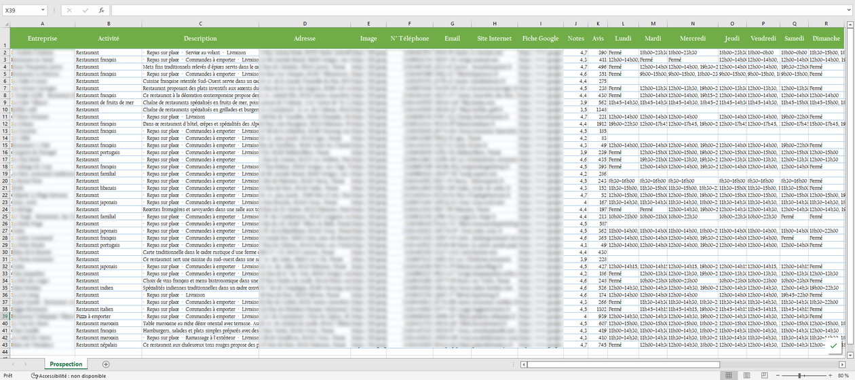
Task: Click the Restaurant italien cell
Action: coord(109,309)
